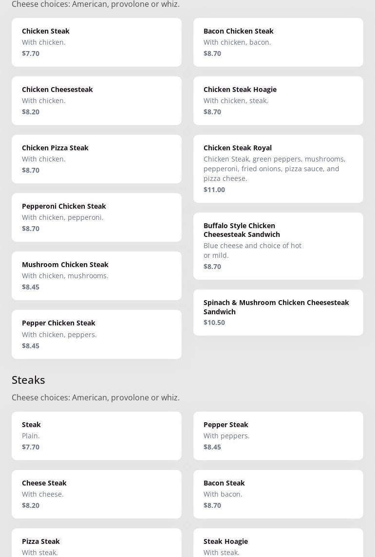The height and width of the screenshot is (557, 375).
Task: Choose the Cheese Steak item
Action: pos(96,494)
